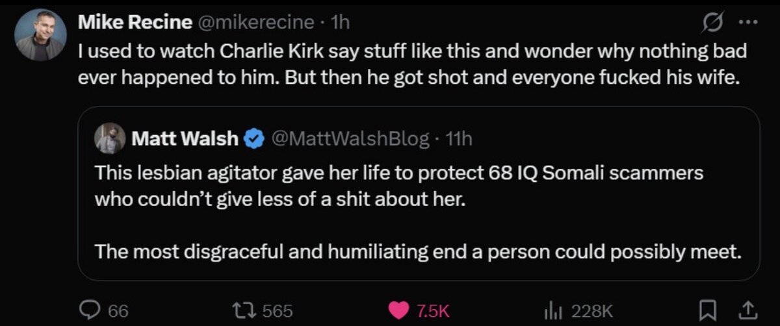This screenshot has height=326, width=780.
Task: Click the Matt Walsh name in quoted post
Action: pos(185,138)
